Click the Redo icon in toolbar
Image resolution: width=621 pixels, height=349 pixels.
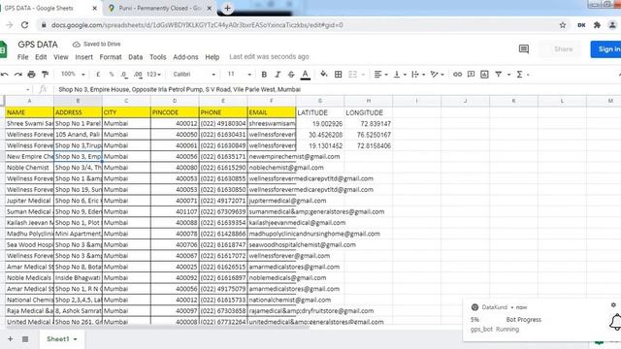[17, 75]
